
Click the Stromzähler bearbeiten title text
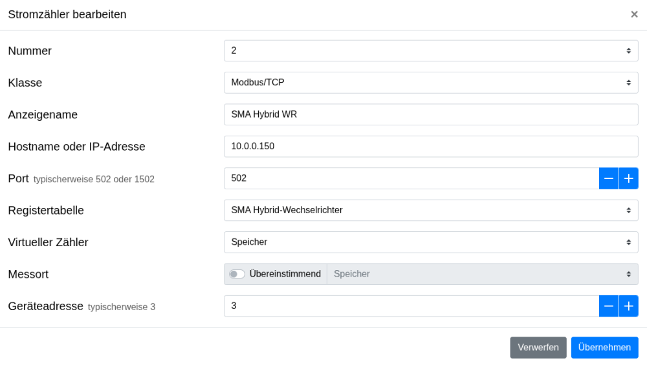[67, 14]
